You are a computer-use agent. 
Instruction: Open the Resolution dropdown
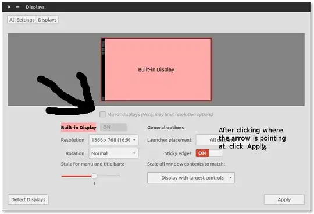click(x=113, y=140)
